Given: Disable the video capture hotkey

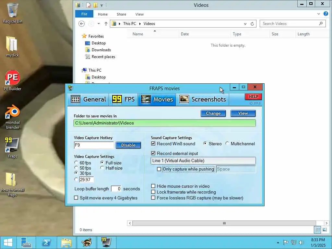Looking at the screenshot, I should coord(128,145).
